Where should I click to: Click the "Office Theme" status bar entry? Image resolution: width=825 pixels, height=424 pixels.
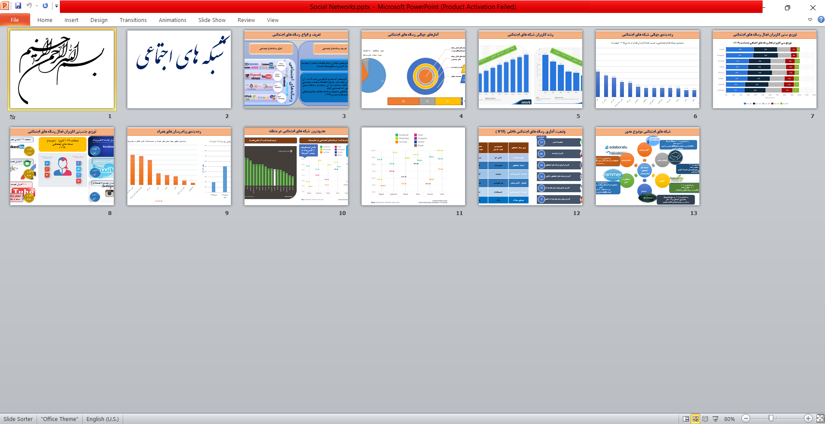tap(59, 419)
